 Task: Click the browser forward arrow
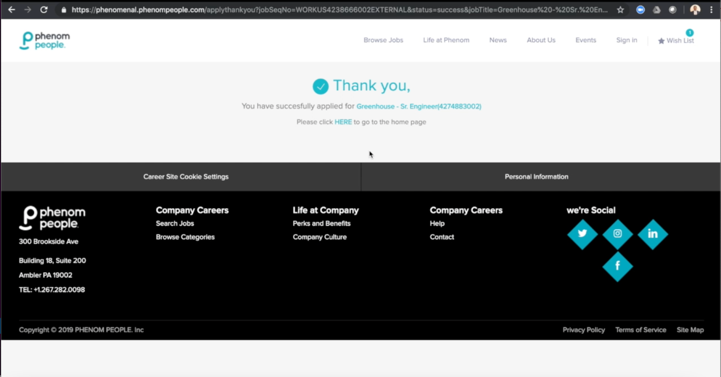coord(27,9)
